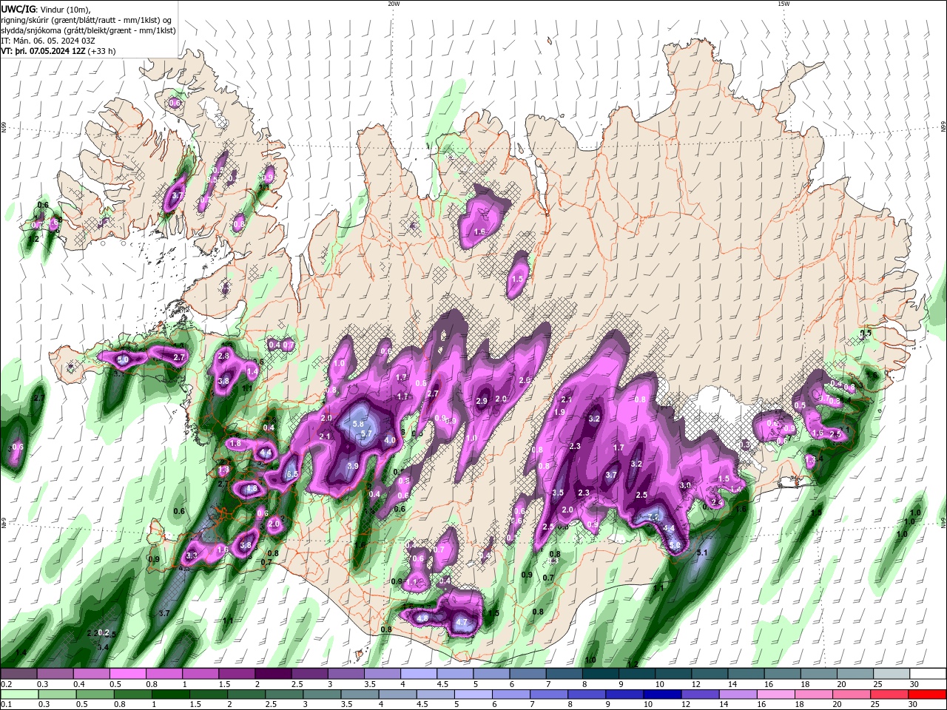Click the 'rigning/skúrir' legend description line
This screenshot has width=947, height=710.
[x=87, y=20]
